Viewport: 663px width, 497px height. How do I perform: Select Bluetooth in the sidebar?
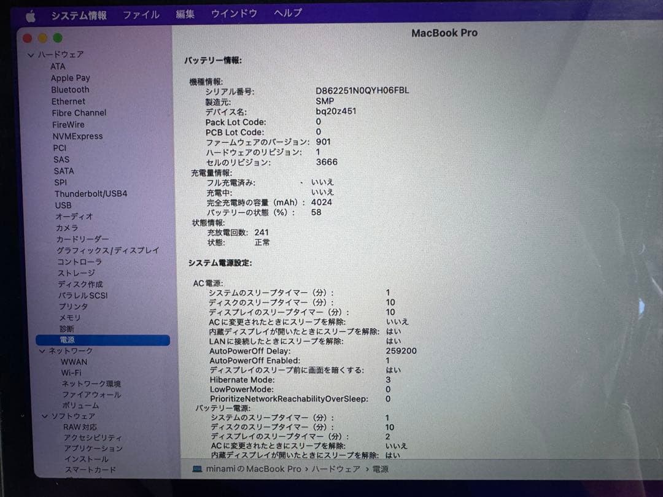tap(70, 90)
